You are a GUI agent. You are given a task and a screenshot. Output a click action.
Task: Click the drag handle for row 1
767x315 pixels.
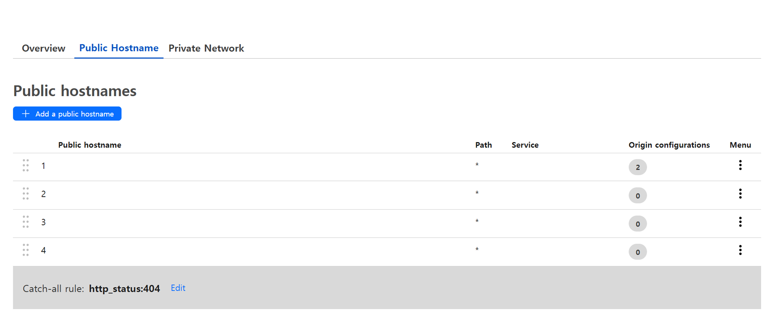click(x=26, y=166)
